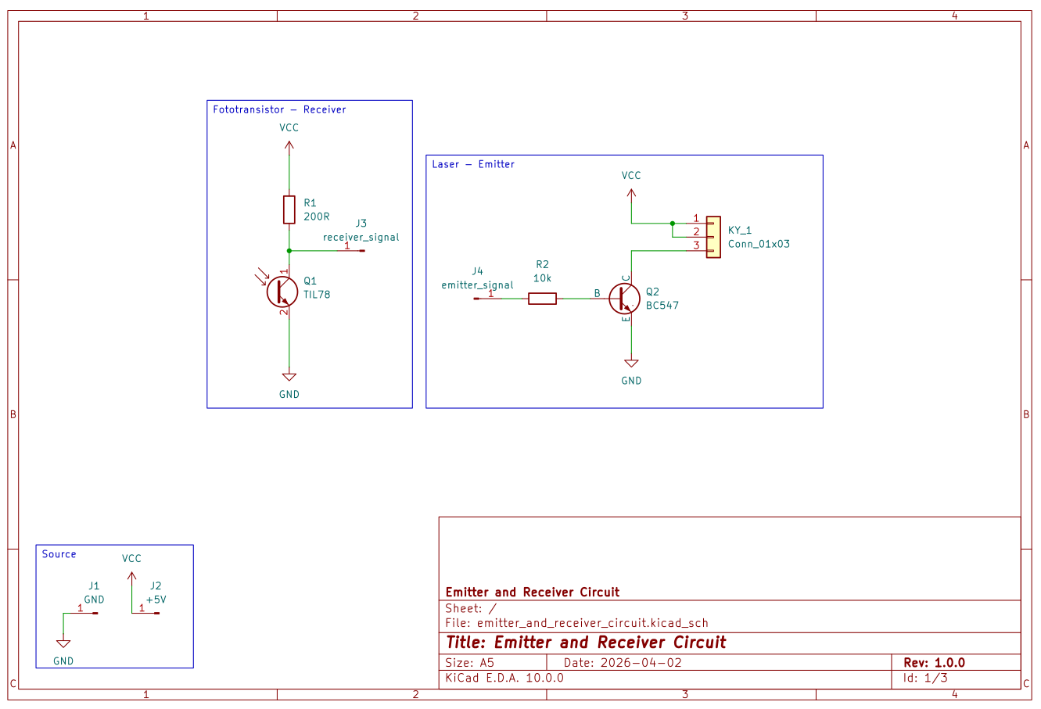This screenshot has width=1041, height=709.
Task: Select the "BC547" value text
Action: click(662, 306)
